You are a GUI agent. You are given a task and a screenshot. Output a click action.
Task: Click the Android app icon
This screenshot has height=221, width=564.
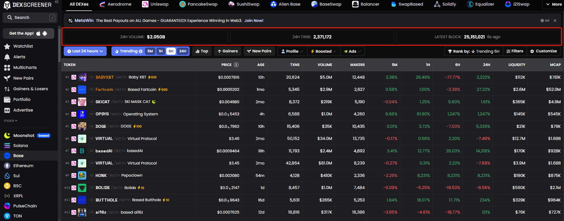(x=45, y=33)
